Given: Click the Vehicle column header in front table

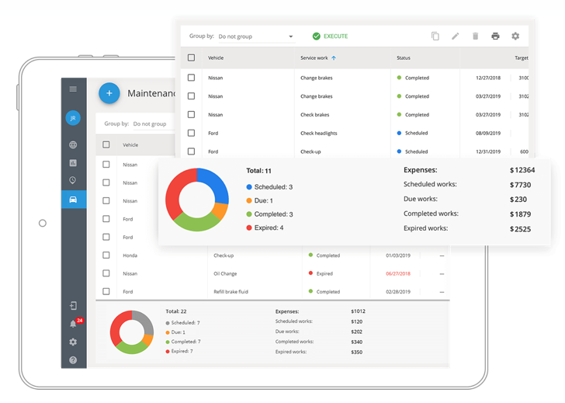Looking at the screenshot, I should click(216, 57).
